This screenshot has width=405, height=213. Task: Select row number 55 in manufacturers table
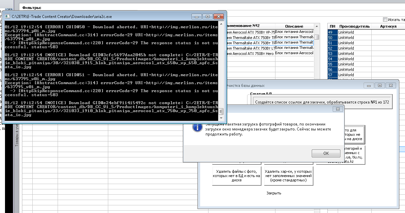[x=332, y=64]
